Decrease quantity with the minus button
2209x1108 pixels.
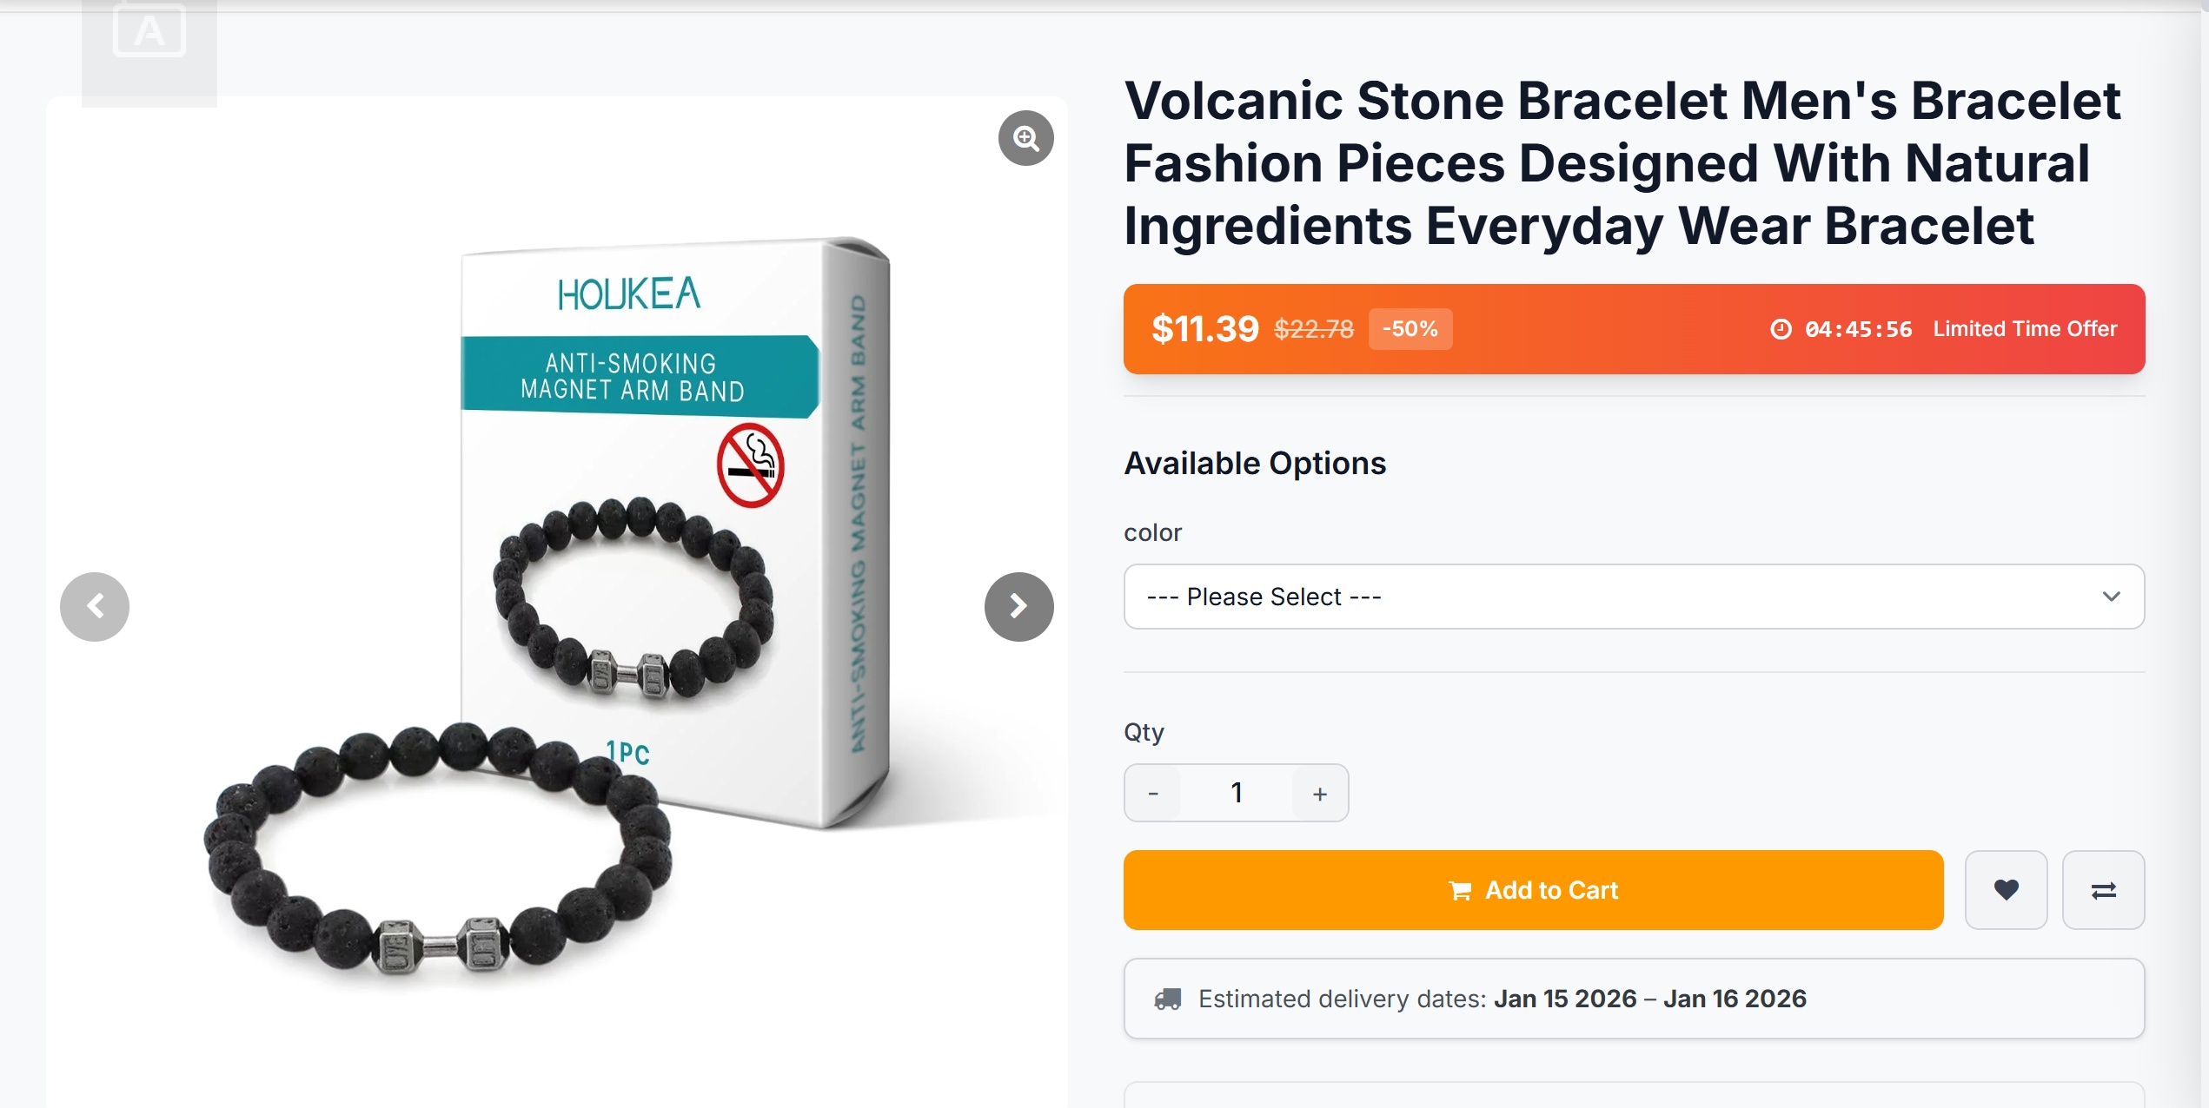(1153, 793)
